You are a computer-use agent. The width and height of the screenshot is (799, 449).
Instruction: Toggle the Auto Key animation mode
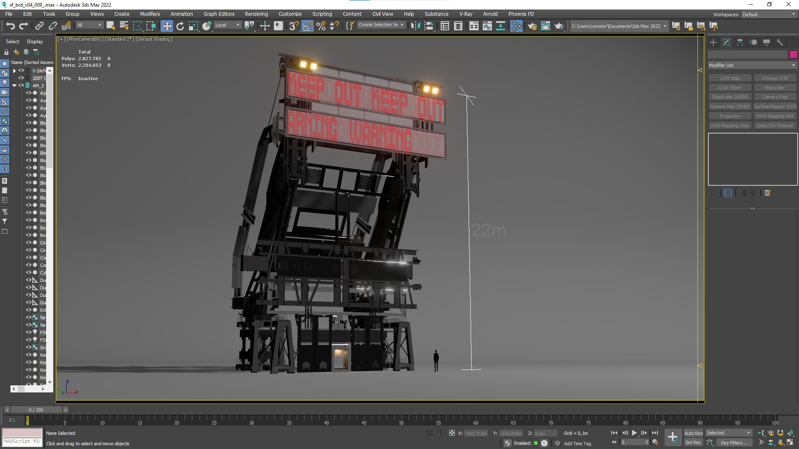click(693, 433)
